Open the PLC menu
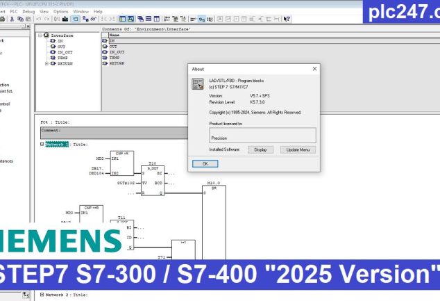 tap(14, 12)
